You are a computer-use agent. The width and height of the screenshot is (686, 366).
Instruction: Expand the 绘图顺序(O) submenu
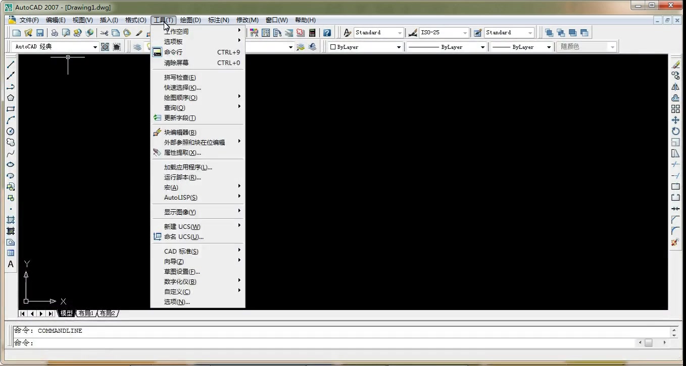click(x=198, y=98)
